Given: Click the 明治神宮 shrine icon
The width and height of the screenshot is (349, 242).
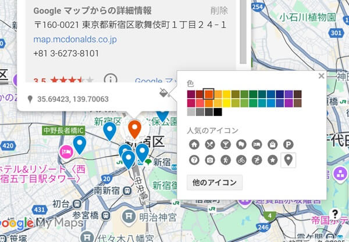Looking at the screenshot, I should [x=129, y=216].
